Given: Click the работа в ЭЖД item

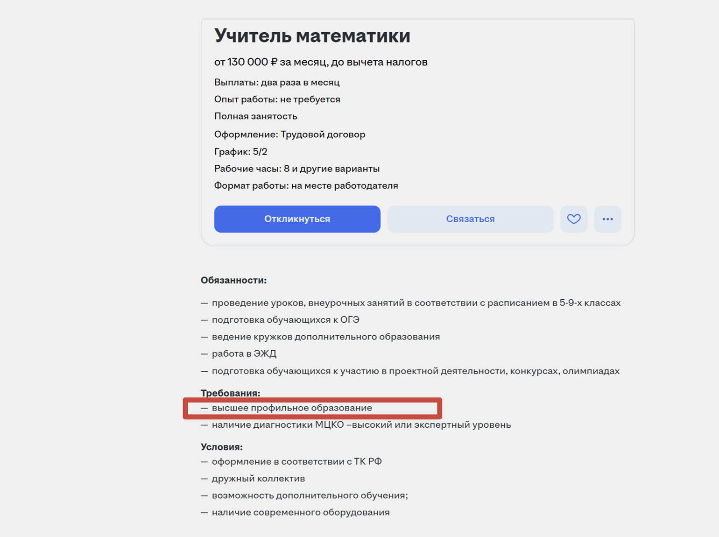Looking at the screenshot, I should pyautogui.click(x=244, y=354).
